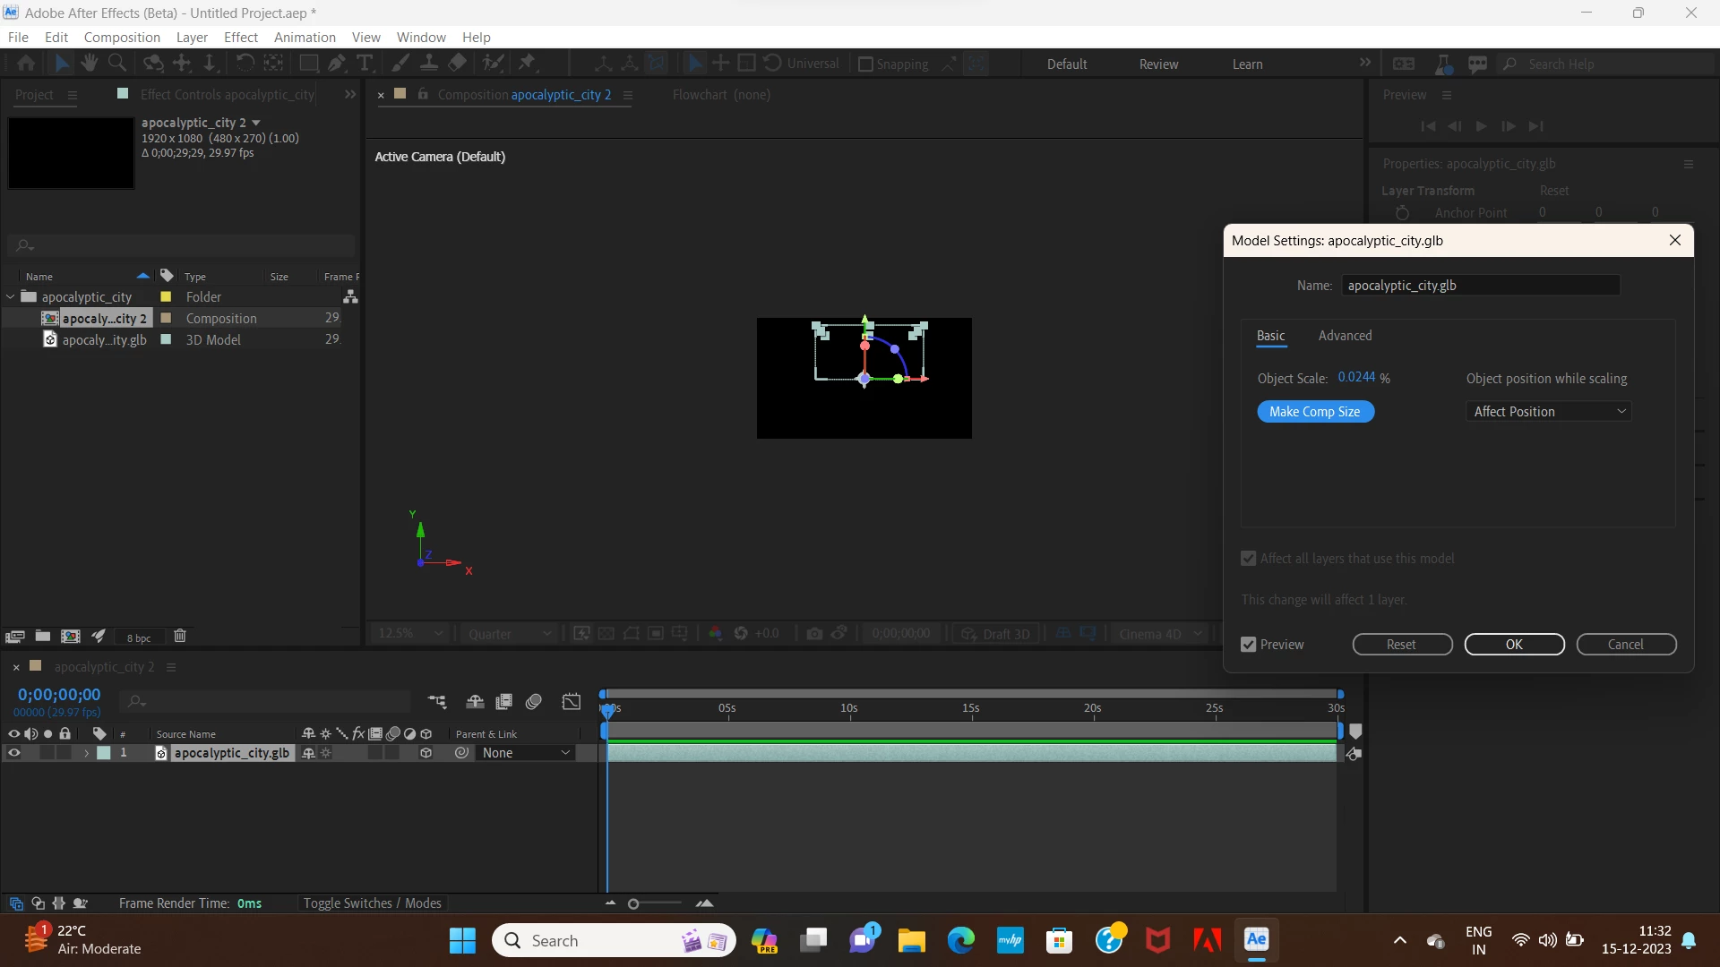
Task: Click the Make Comp Size button
Action: [x=1315, y=412]
